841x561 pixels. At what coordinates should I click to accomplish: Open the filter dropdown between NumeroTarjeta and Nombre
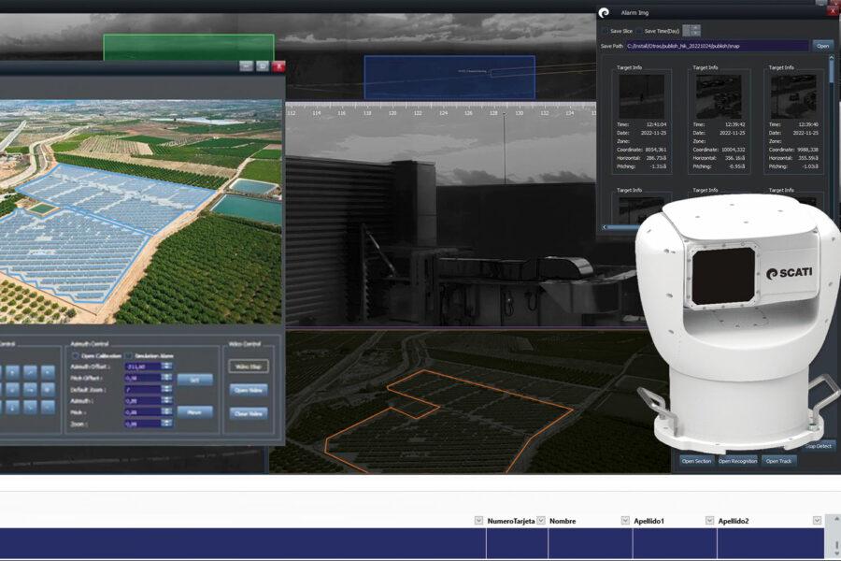(x=541, y=520)
